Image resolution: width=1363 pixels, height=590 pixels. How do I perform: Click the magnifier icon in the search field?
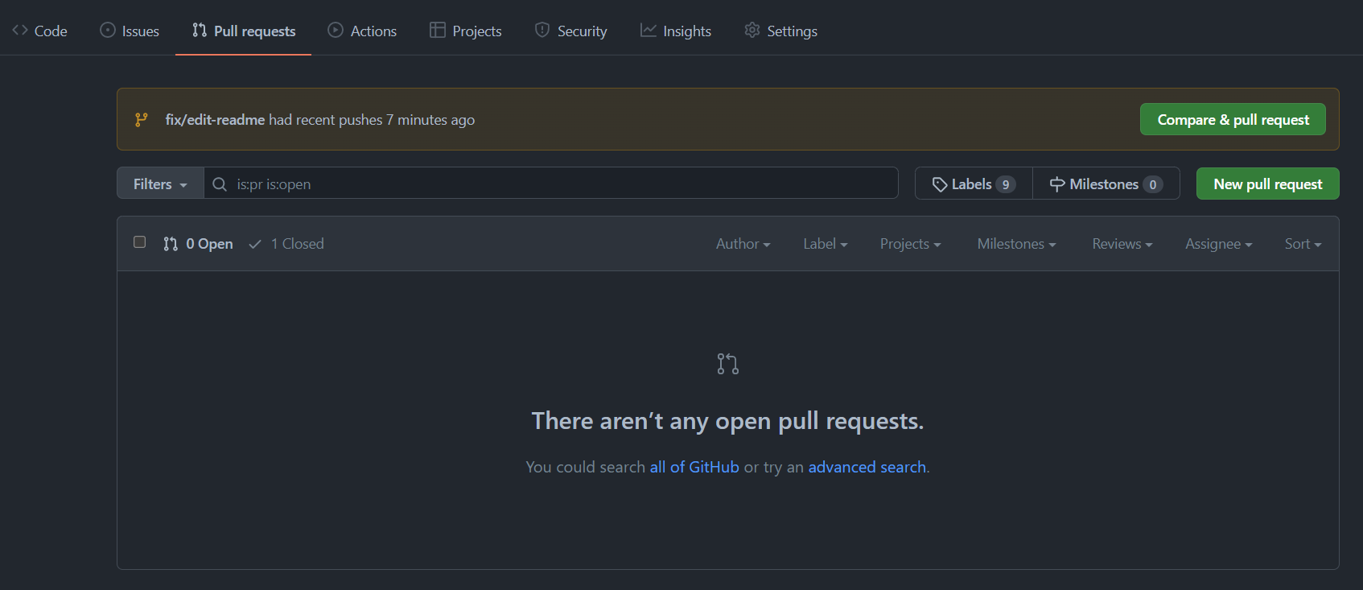220,184
